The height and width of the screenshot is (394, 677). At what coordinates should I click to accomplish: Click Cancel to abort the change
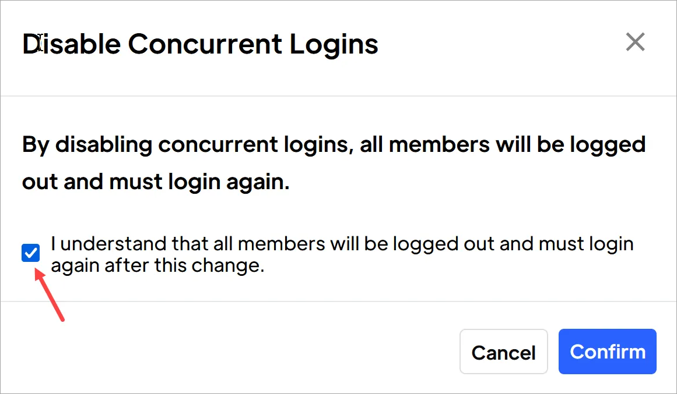click(503, 352)
